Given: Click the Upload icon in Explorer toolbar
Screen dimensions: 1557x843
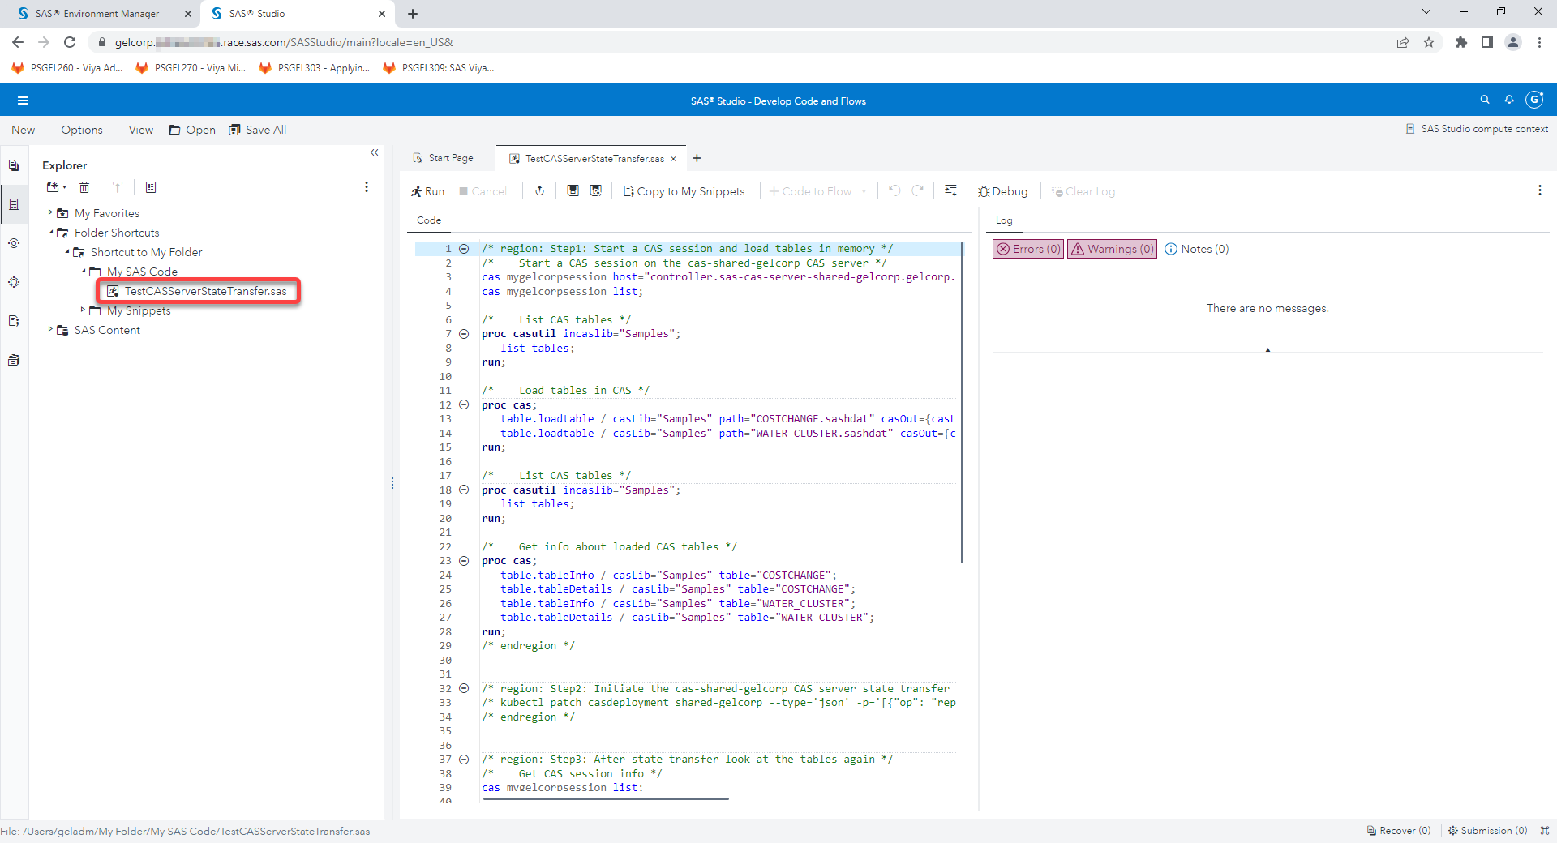Looking at the screenshot, I should [x=118, y=187].
